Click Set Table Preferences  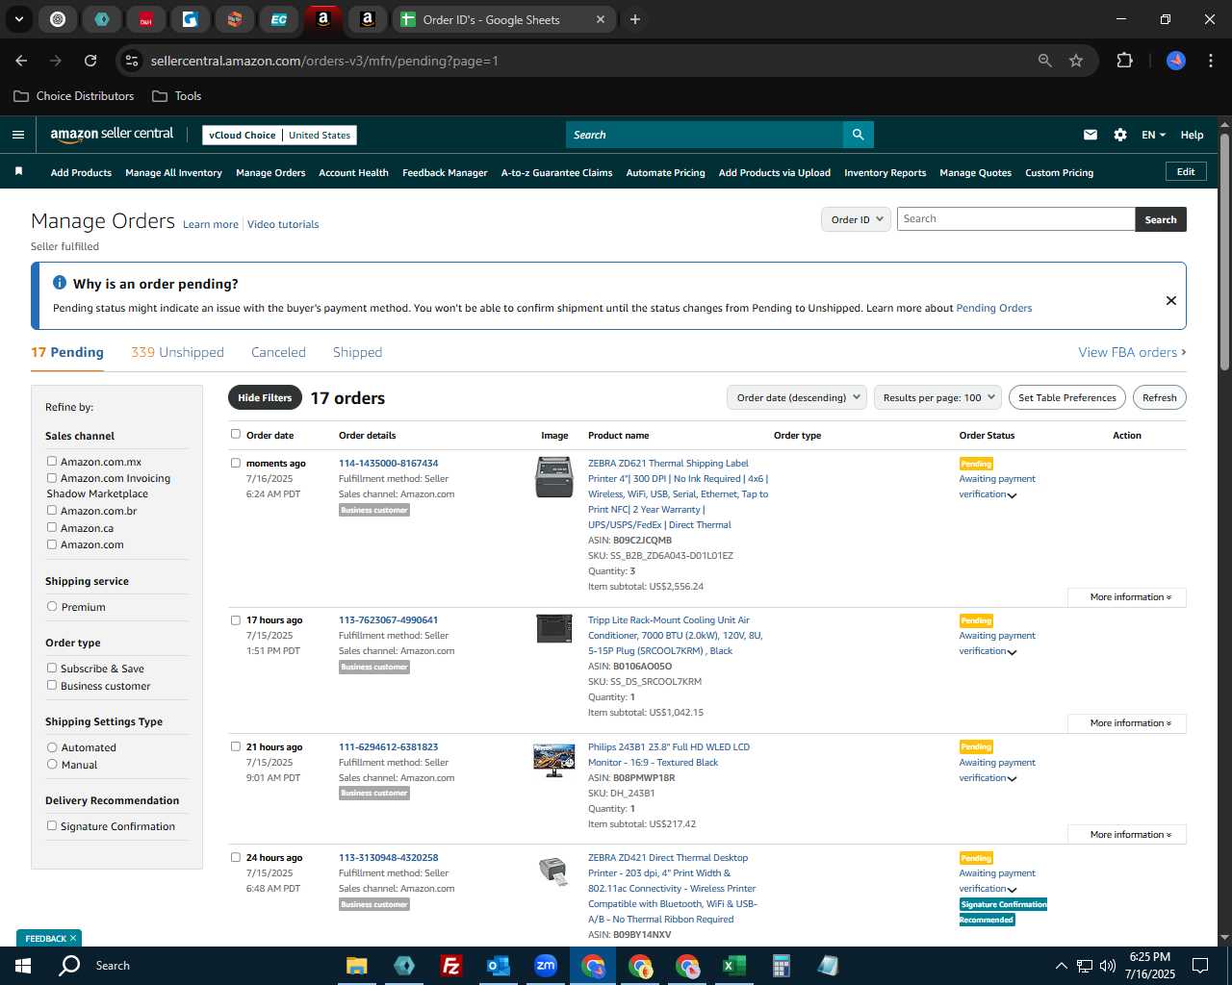1067,397
